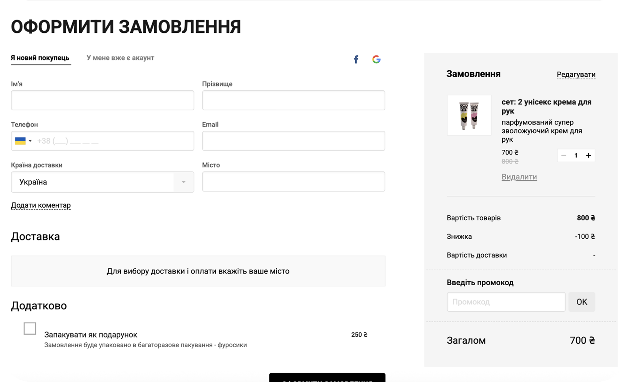The image size is (628, 382).
Task: Open the phone country flag selector
Action: click(x=23, y=141)
